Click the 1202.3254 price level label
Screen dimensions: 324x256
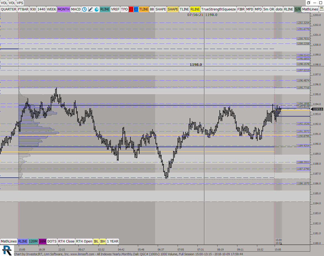(303, 23)
